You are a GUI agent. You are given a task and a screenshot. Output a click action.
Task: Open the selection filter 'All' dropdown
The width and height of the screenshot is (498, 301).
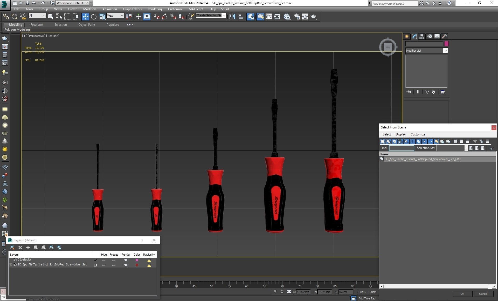point(37,16)
